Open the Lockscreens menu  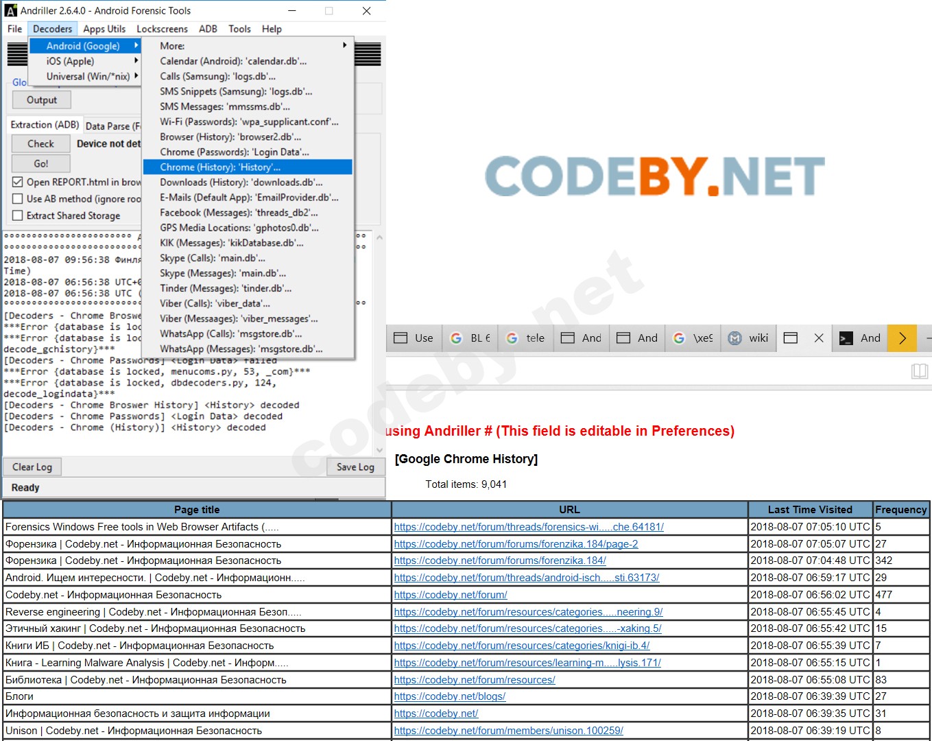click(162, 29)
